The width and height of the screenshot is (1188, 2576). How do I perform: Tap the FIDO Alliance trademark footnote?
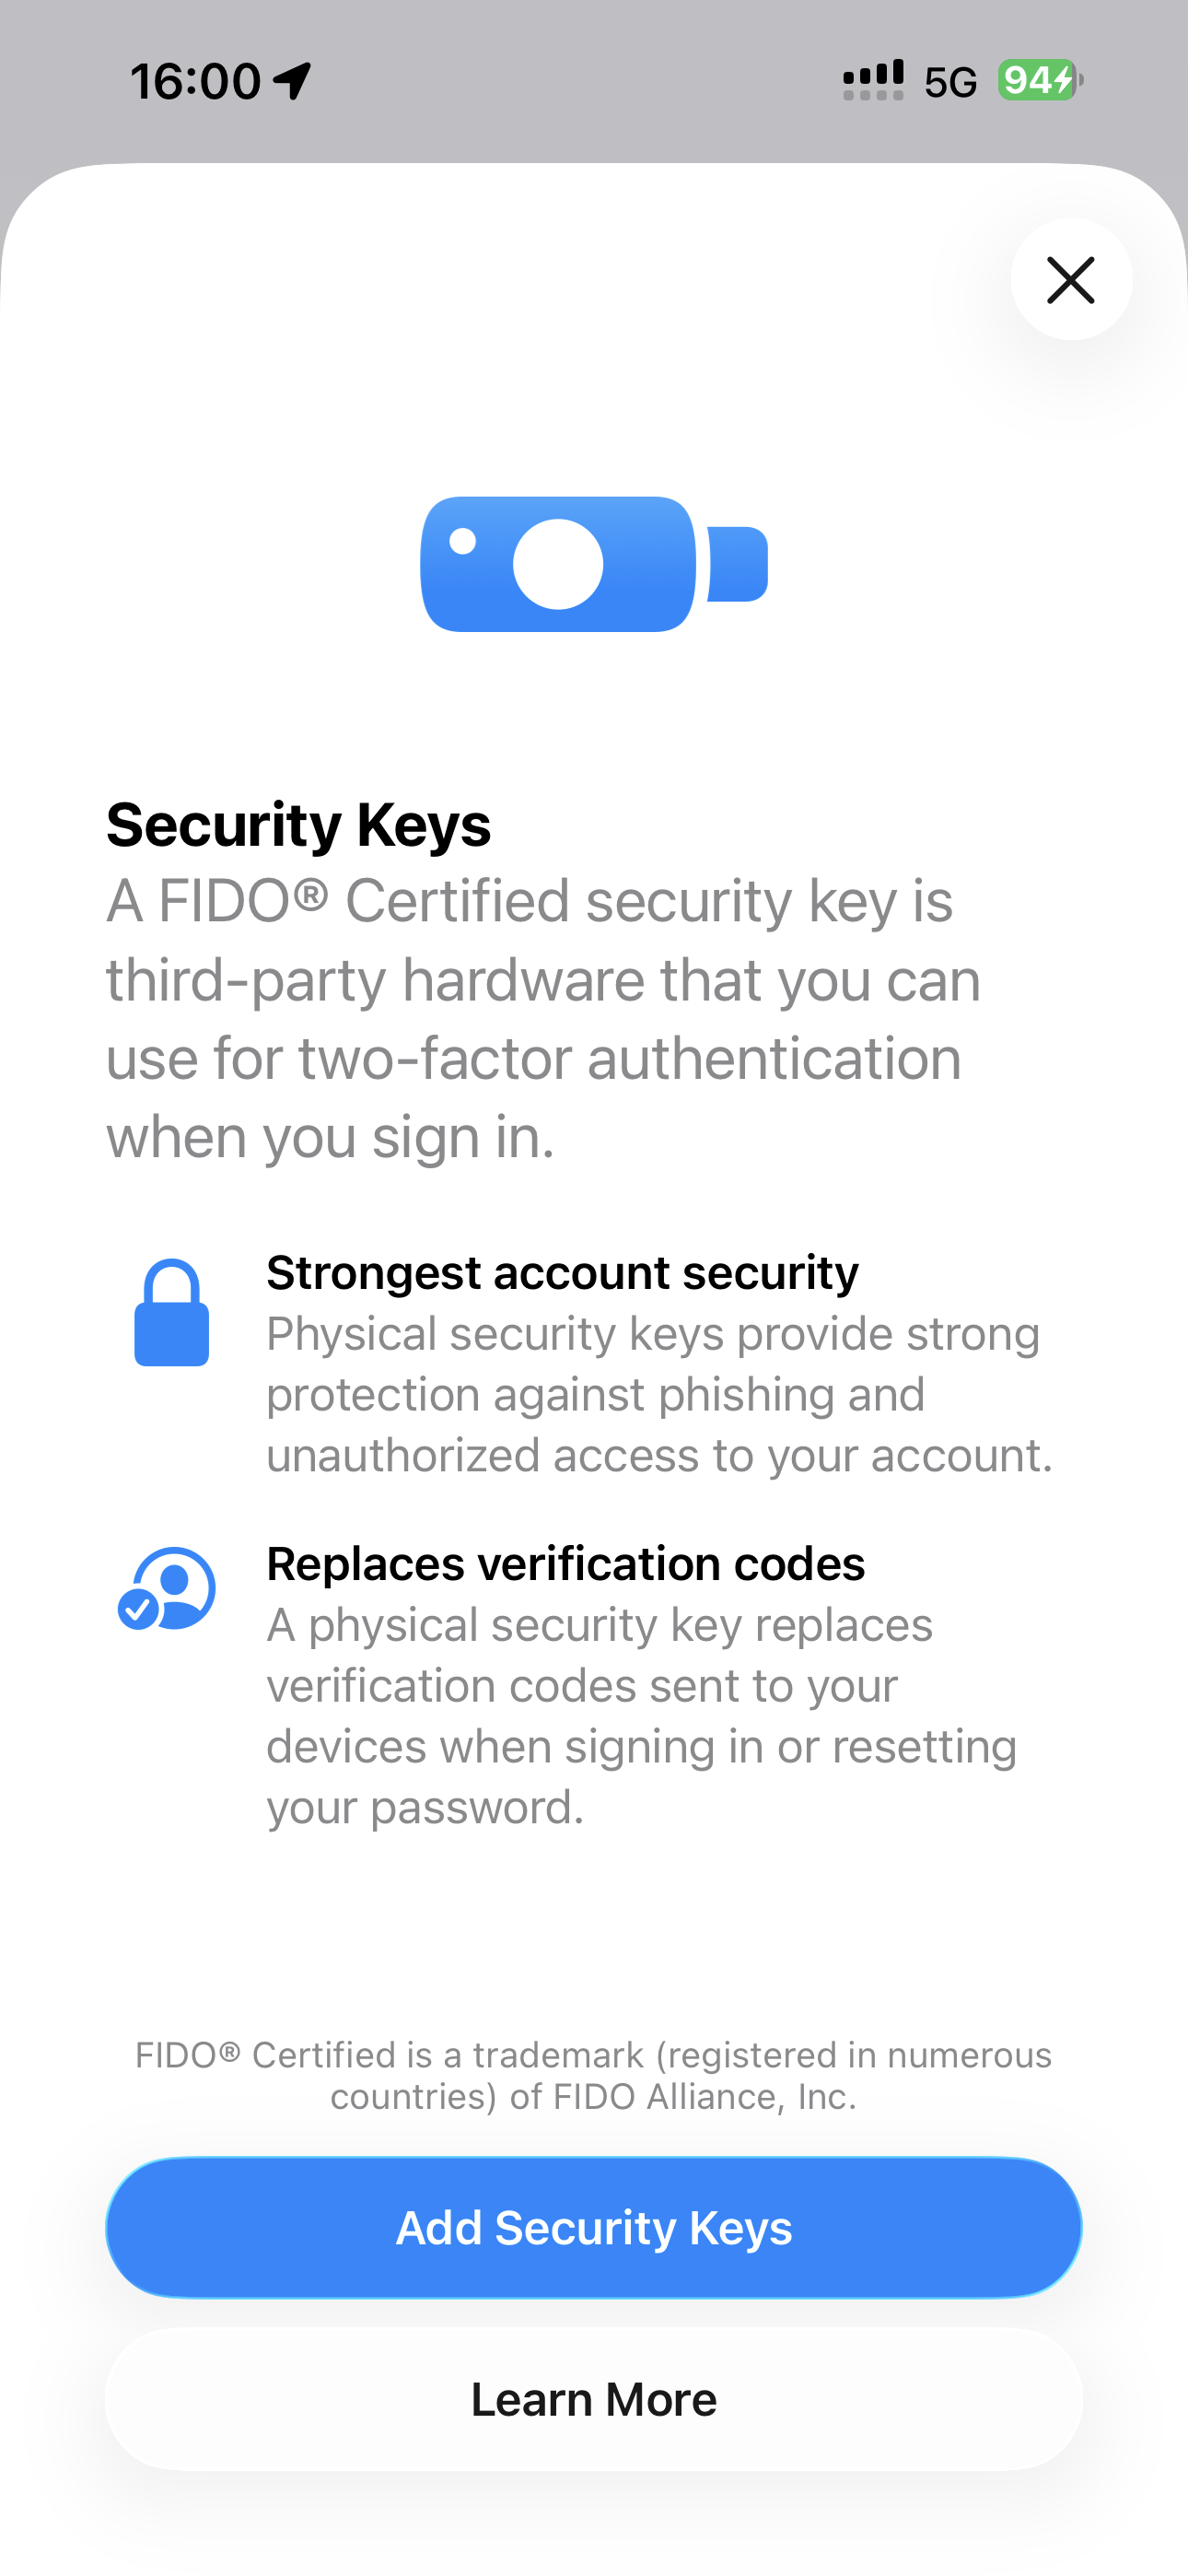[x=594, y=2075]
